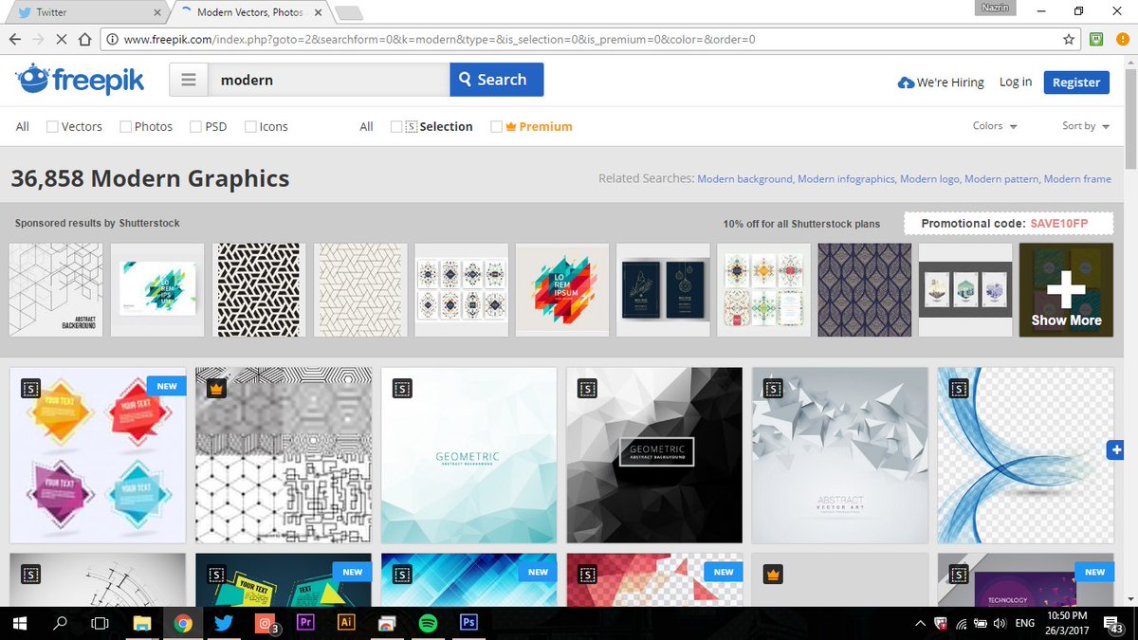Image resolution: width=1138 pixels, height=640 pixels.
Task: Enable the Selection filter checkbox
Action: coord(396,126)
